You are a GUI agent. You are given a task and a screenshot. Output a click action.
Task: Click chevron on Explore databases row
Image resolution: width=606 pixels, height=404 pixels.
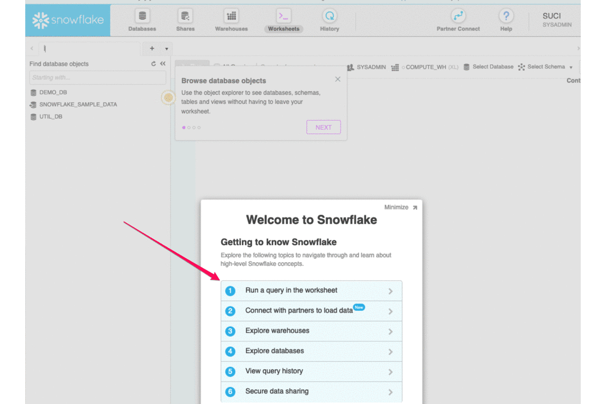(x=391, y=352)
